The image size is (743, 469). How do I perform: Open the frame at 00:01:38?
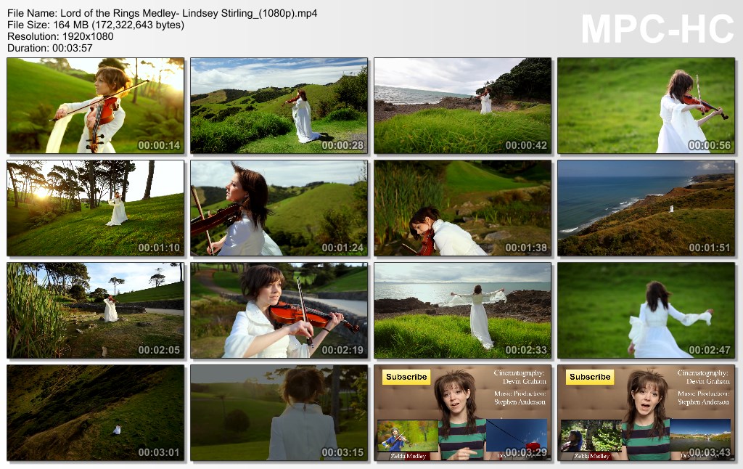point(462,208)
